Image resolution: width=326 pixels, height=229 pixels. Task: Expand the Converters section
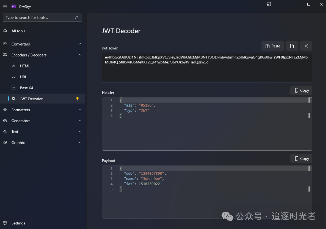pyautogui.click(x=80, y=44)
